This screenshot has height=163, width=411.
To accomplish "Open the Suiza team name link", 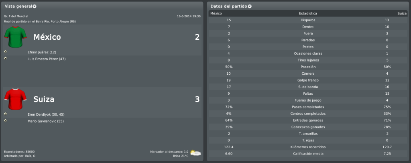I will pyautogui.click(x=44, y=99).
